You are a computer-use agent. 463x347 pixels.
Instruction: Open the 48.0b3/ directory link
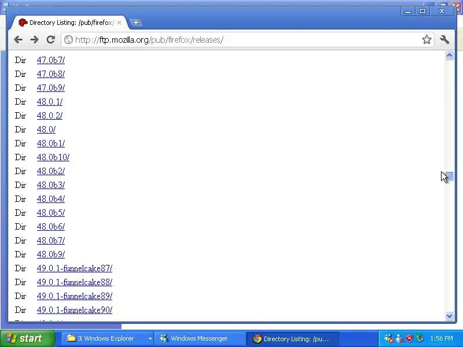tap(51, 185)
